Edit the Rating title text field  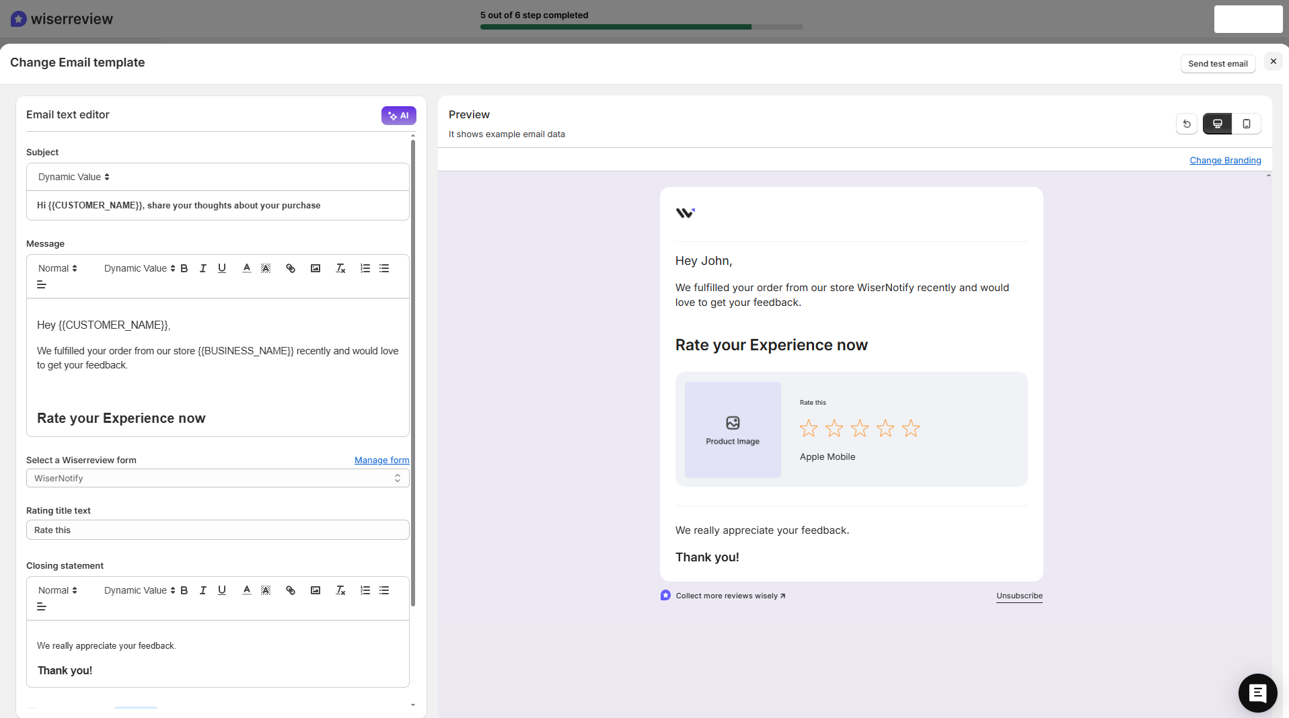click(x=217, y=530)
